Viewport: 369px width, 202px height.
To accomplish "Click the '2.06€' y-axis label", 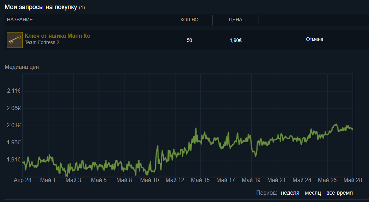I will (x=14, y=108).
